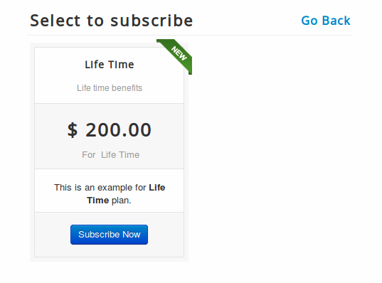Click the plan card header section

click(109, 75)
